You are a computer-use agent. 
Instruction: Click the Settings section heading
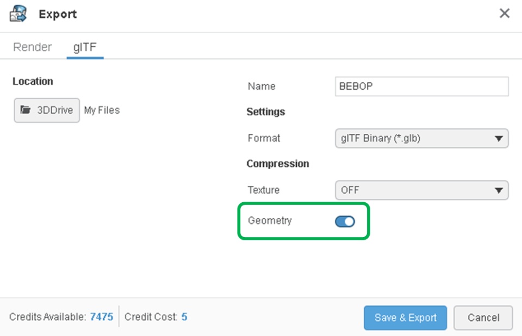point(266,112)
